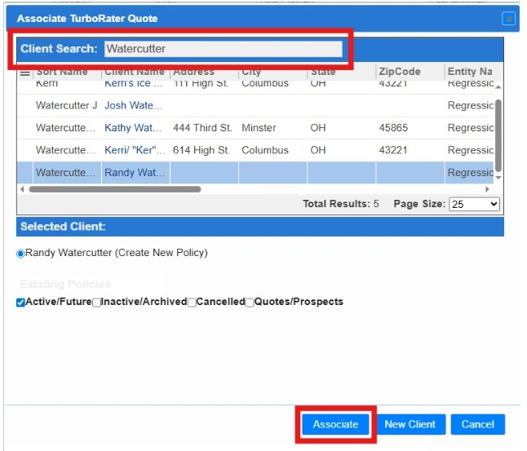Open the Josh Wate... client link
527x451 pixels.
[x=134, y=105]
